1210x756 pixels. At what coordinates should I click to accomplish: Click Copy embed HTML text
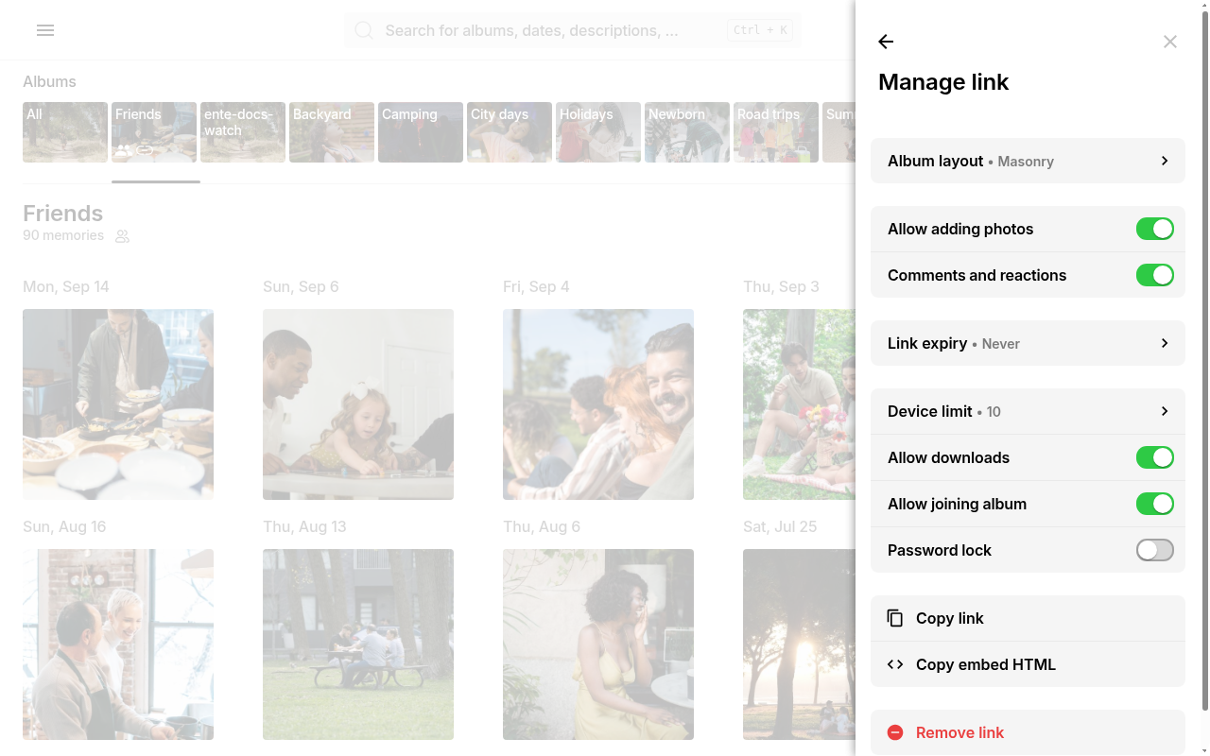tap(986, 664)
